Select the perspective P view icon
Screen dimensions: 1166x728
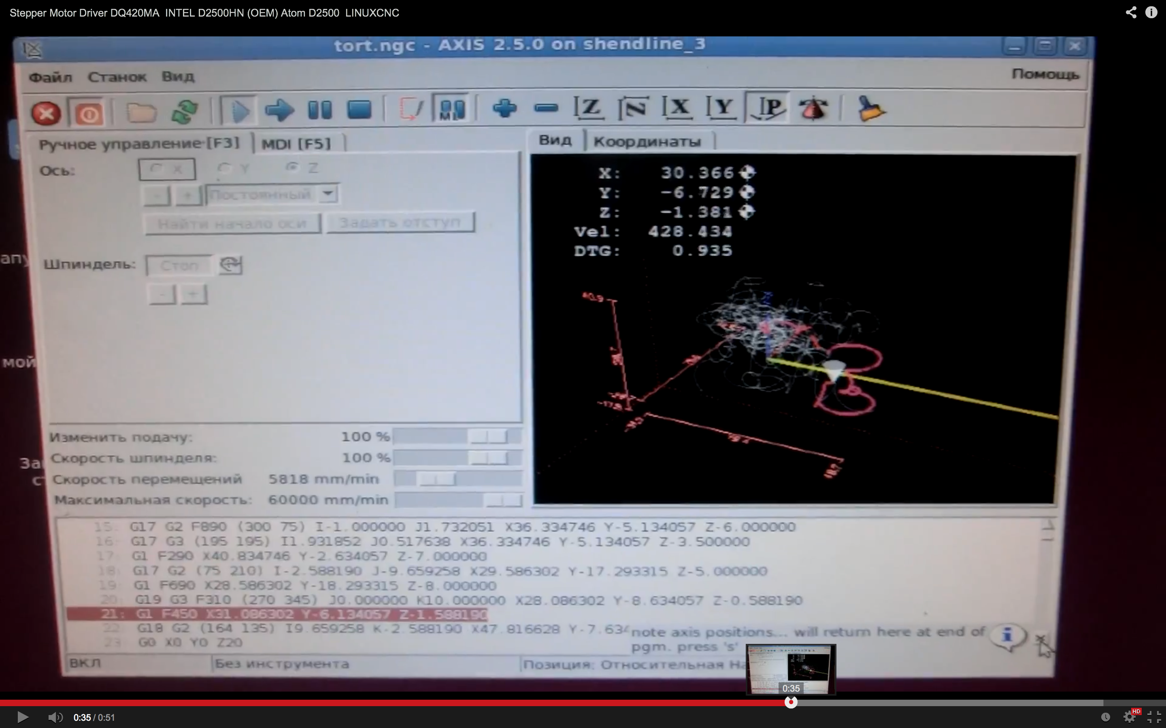(x=768, y=107)
